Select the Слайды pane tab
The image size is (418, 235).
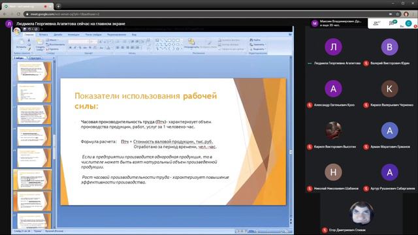(19, 58)
